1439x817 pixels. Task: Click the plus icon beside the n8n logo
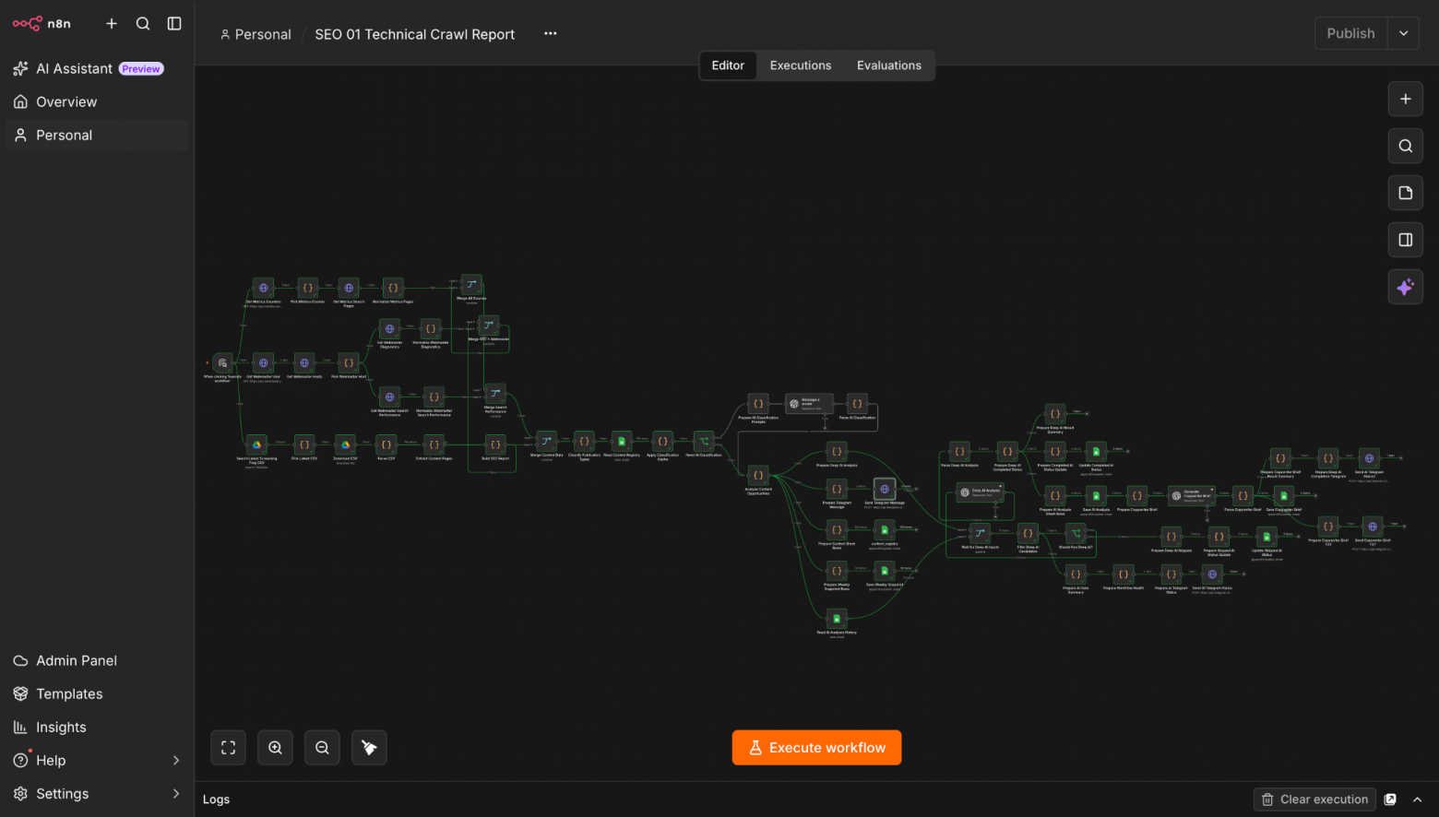[x=112, y=23]
